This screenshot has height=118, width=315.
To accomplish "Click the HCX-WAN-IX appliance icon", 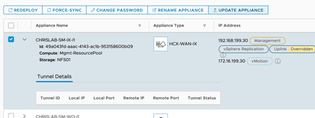I will 161,44.
